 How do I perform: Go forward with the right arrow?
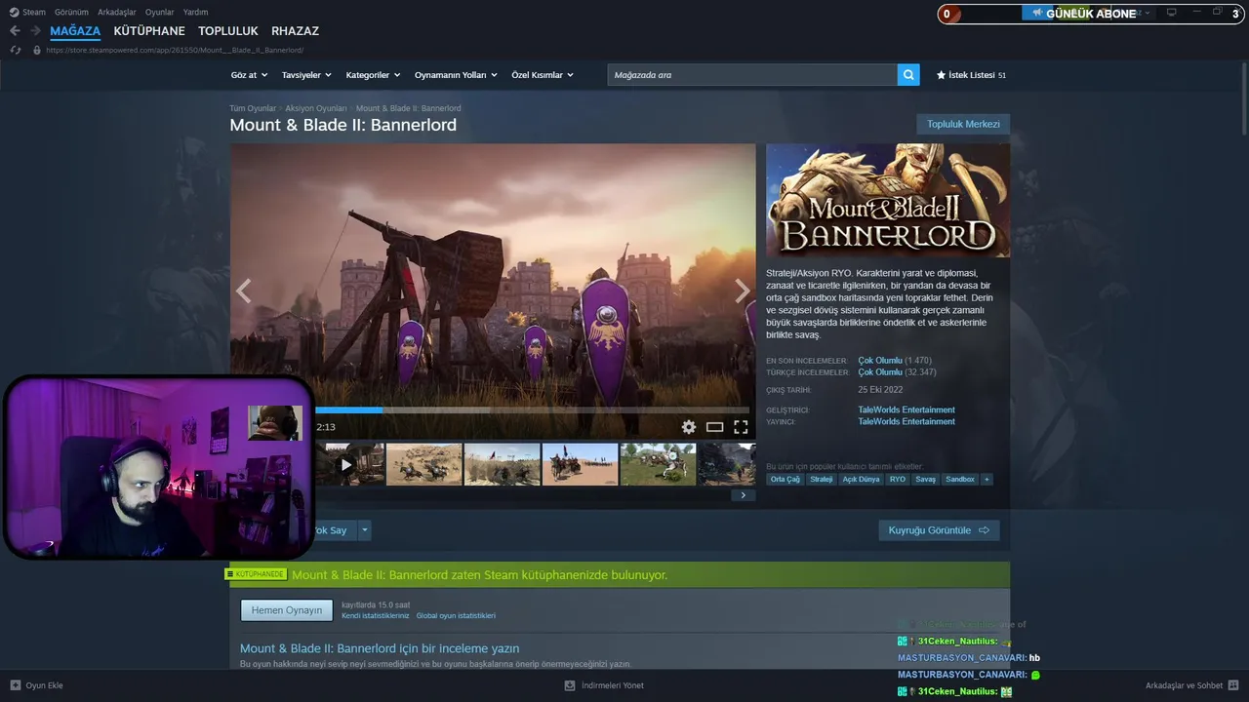tap(35, 31)
